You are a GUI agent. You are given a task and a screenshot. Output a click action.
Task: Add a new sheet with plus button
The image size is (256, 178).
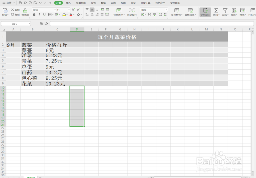tap(40, 177)
